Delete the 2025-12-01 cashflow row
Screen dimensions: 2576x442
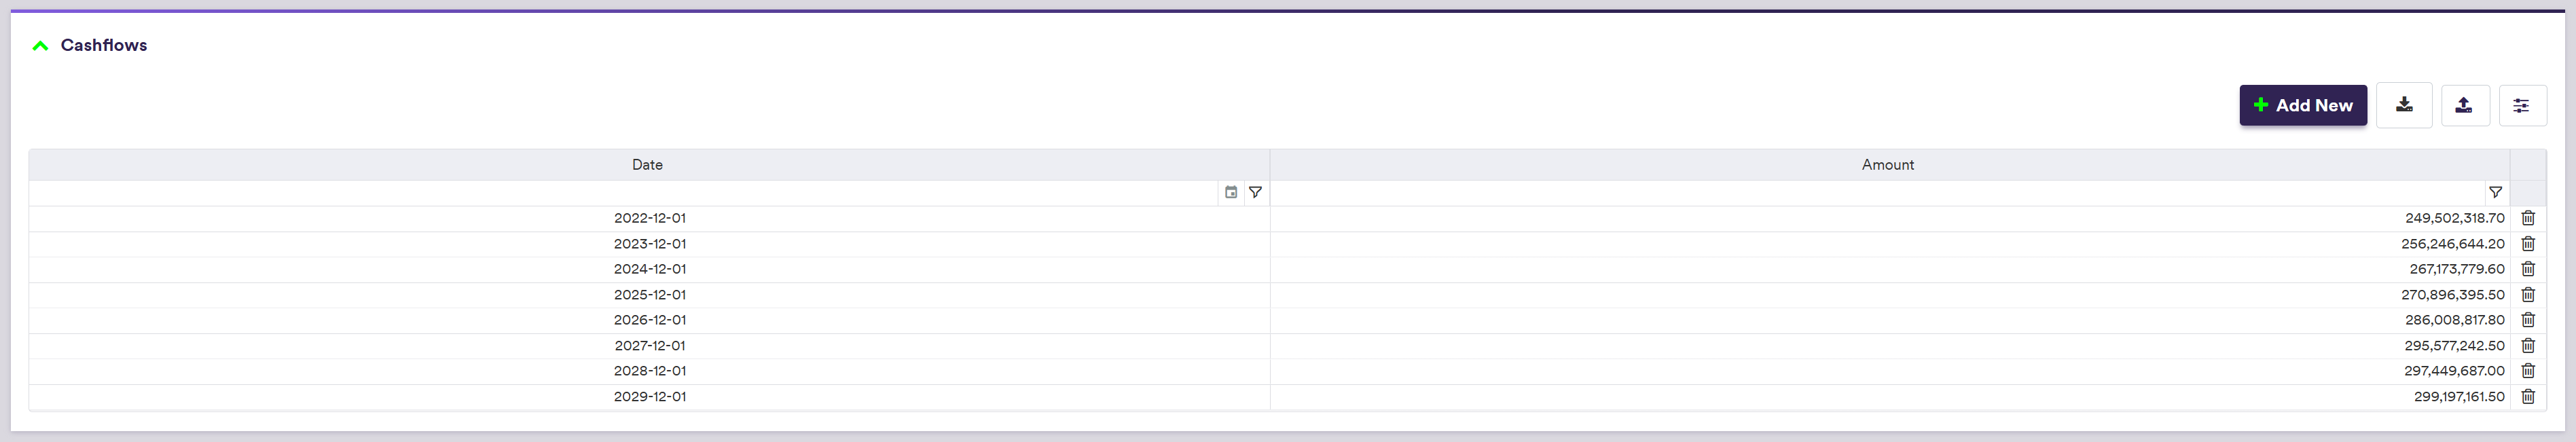point(2527,295)
